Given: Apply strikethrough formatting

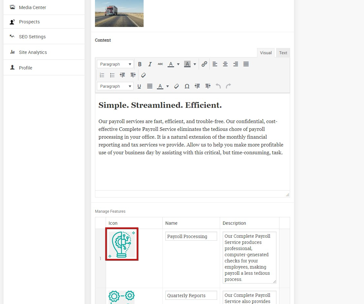Looking at the screenshot, I should pyautogui.click(x=160, y=64).
